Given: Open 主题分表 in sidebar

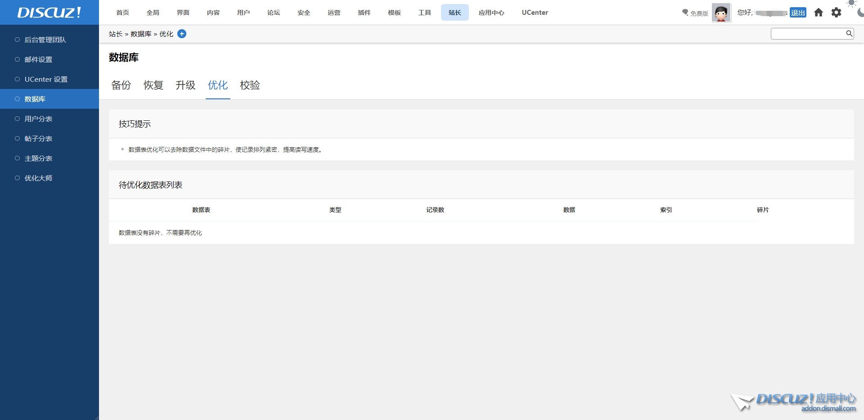Looking at the screenshot, I should tap(49, 158).
